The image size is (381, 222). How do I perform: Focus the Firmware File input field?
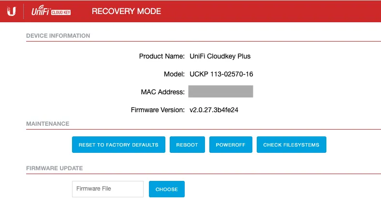(x=108, y=189)
